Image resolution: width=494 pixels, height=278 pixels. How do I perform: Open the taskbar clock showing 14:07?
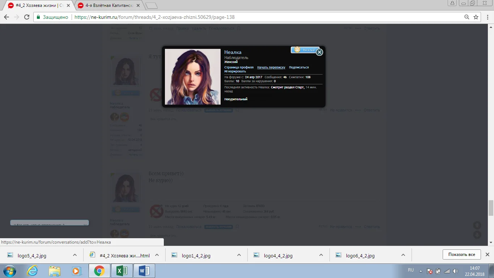click(475, 271)
